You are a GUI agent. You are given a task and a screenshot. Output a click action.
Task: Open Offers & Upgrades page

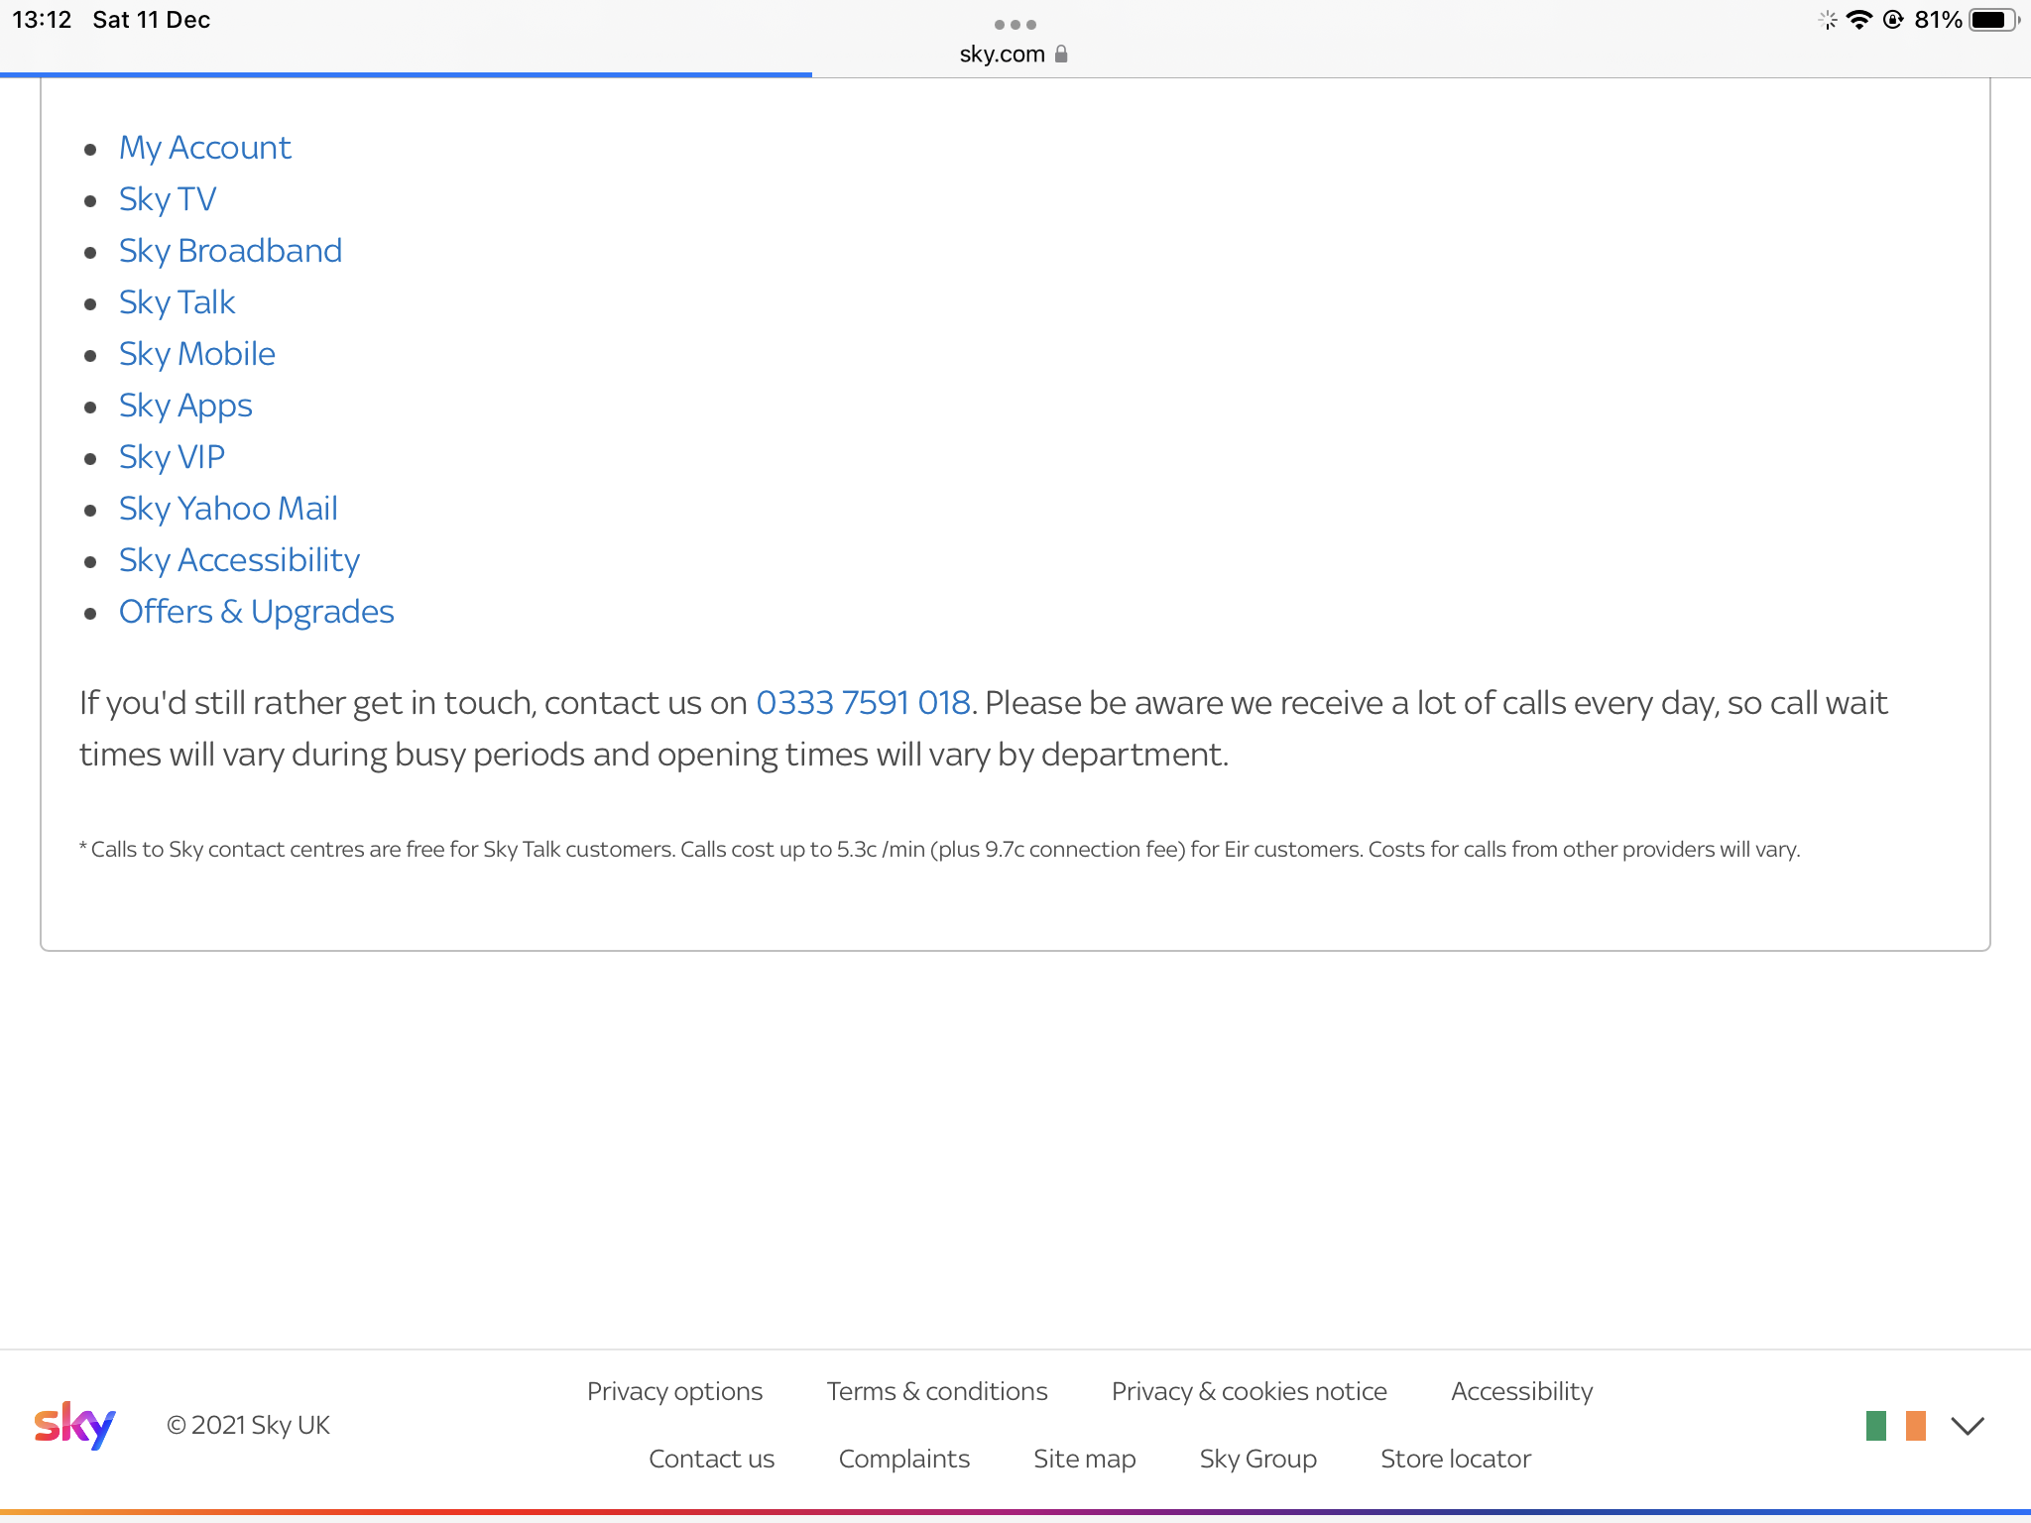point(256,610)
